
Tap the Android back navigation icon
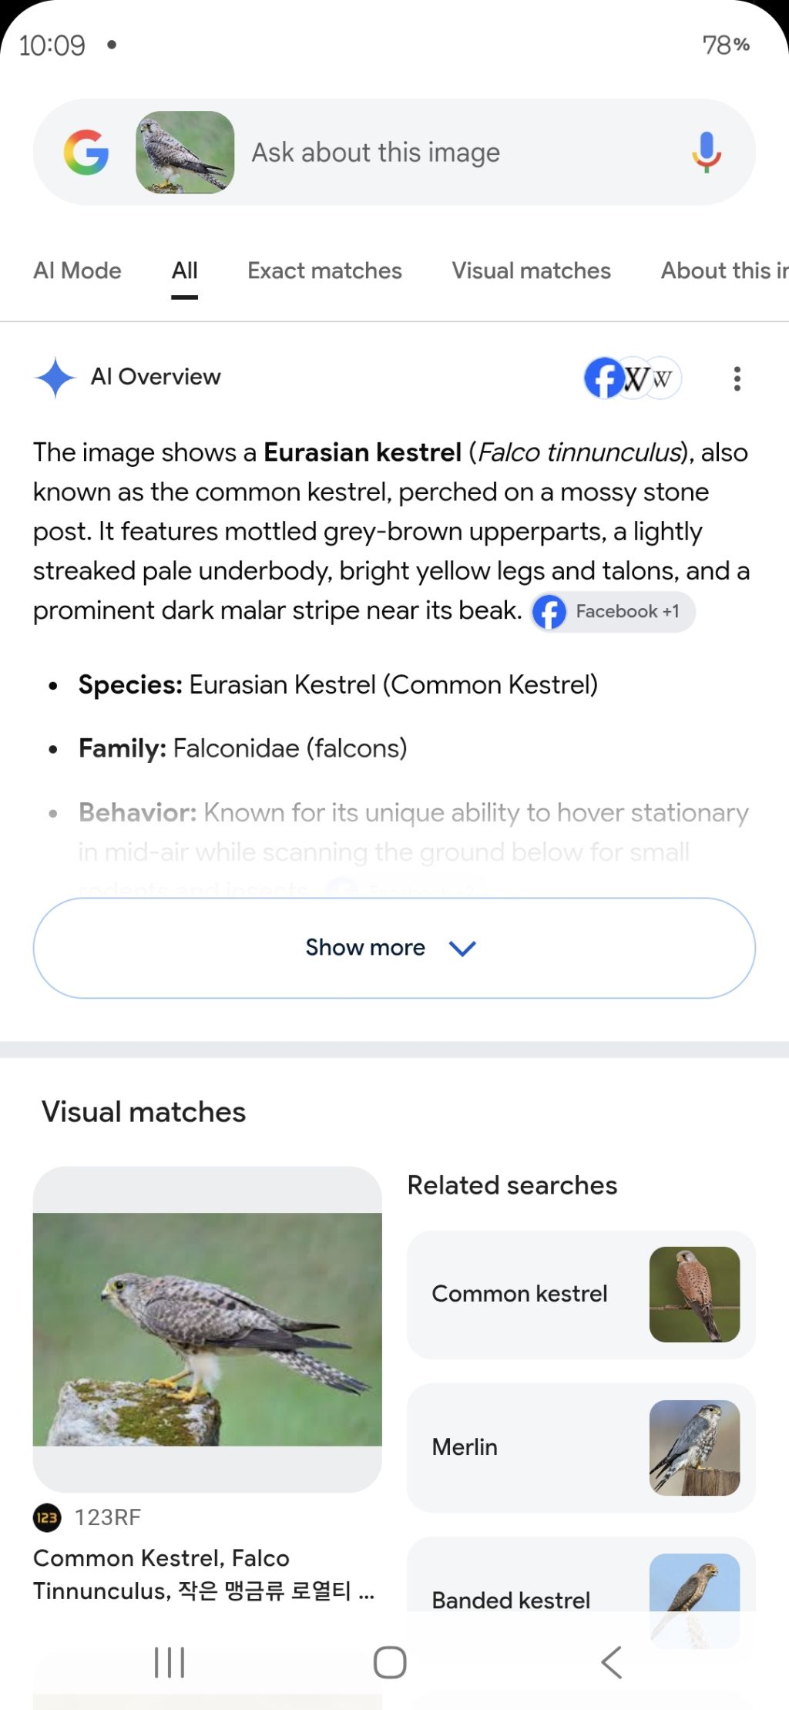(x=611, y=1662)
